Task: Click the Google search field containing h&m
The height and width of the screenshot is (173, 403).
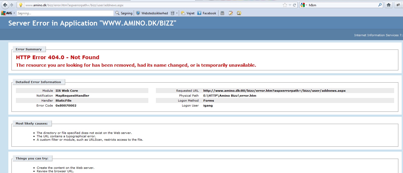Action: (x=343, y=5)
